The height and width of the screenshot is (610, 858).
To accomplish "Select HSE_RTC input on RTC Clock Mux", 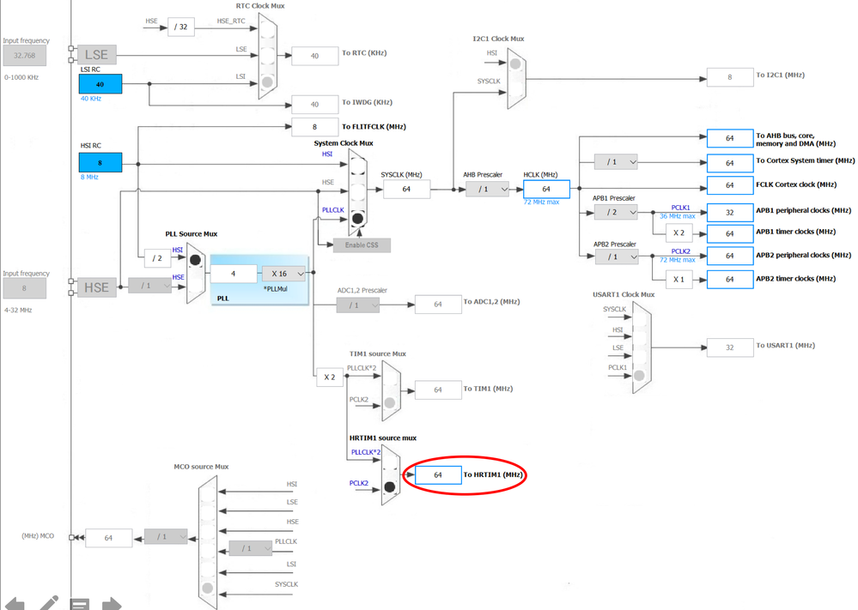I will [267, 28].
